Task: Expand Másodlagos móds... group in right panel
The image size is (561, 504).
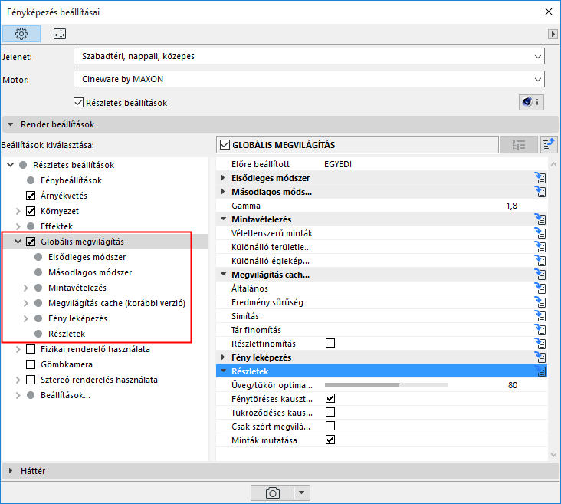Action: coord(223,192)
